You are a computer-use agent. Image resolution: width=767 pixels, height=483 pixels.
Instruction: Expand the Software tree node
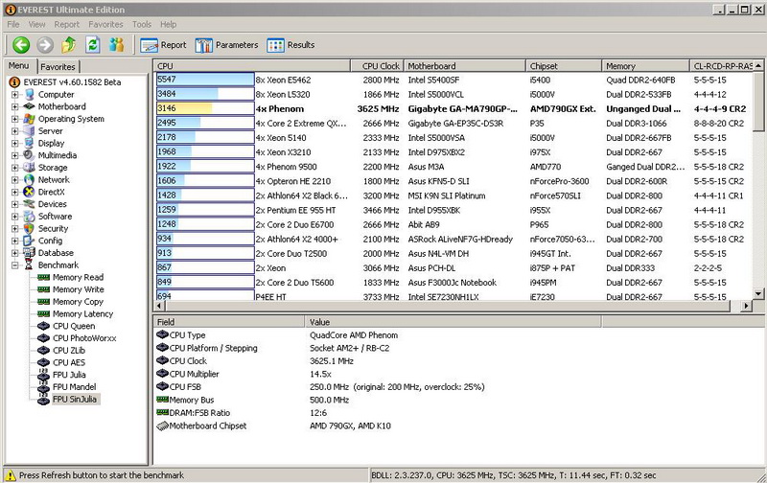(x=15, y=217)
